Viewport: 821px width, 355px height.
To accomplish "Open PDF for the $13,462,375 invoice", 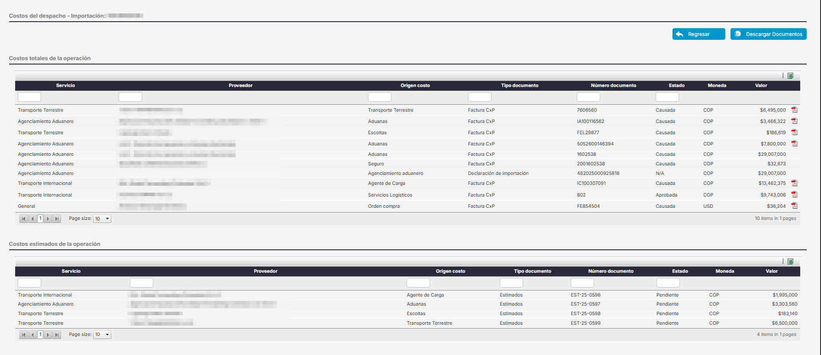I will tap(794, 183).
